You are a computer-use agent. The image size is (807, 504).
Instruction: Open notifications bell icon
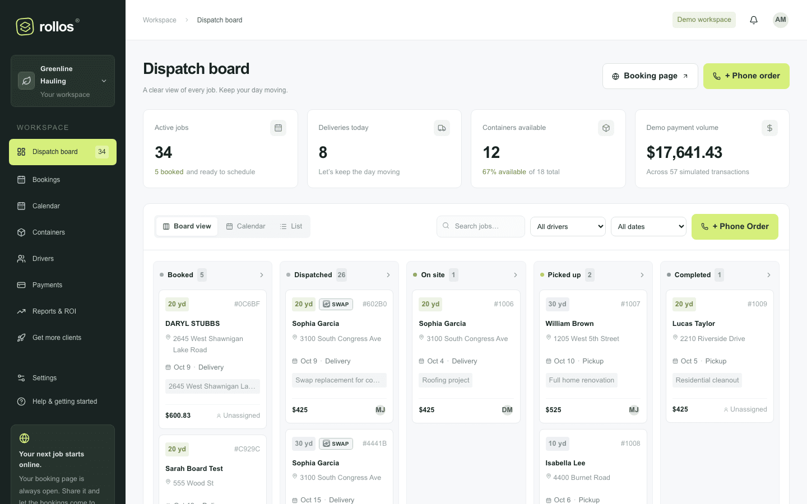(754, 20)
